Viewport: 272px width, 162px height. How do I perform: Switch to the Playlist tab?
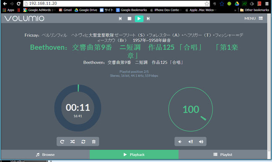tap(223, 154)
